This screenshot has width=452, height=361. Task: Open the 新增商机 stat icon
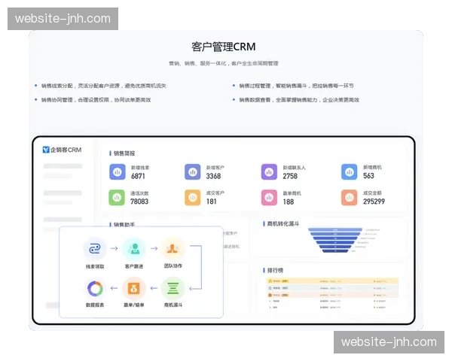click(x=349, y=172)
